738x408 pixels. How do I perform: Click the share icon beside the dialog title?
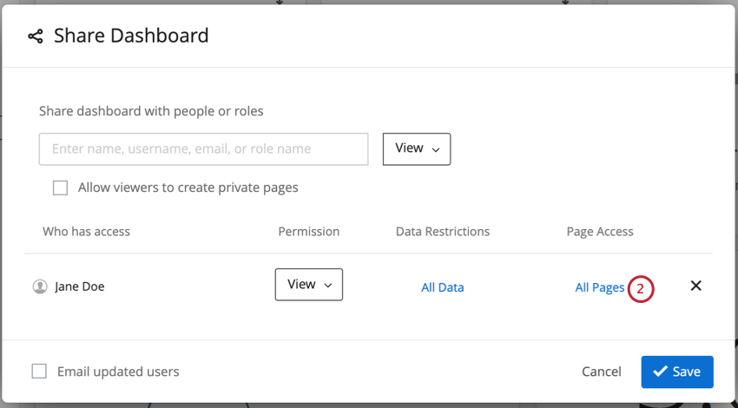click(36, 36)
